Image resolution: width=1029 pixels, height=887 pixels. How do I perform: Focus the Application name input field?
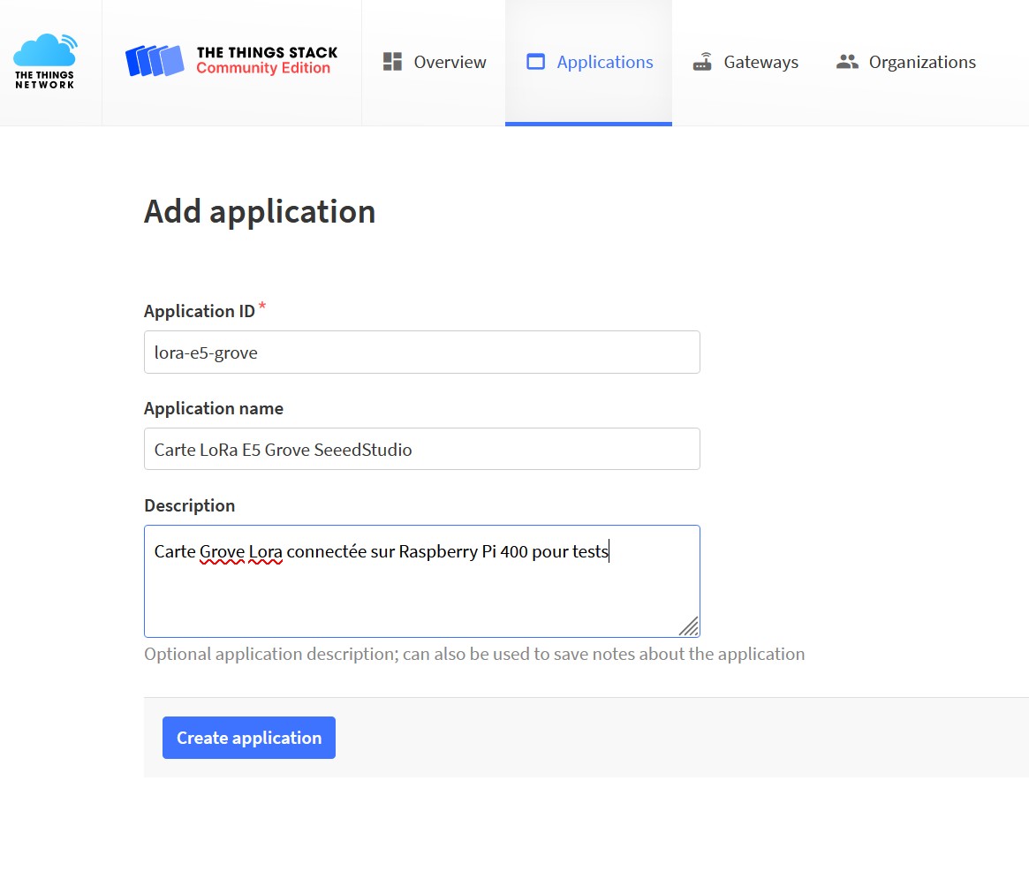[422, 449]
